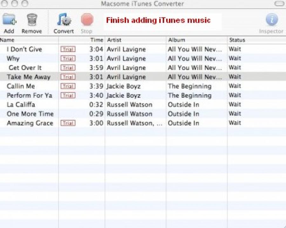This screenshot has width=286, height=228.
Task: Click Trial badge next to Amazing Grace
Action: [68, 123]
